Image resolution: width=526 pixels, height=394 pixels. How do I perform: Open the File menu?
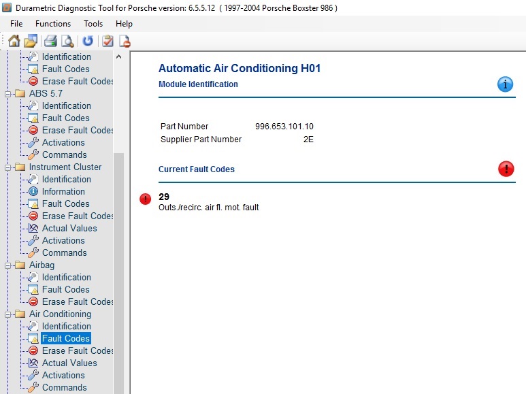click(x=16, y=24)
